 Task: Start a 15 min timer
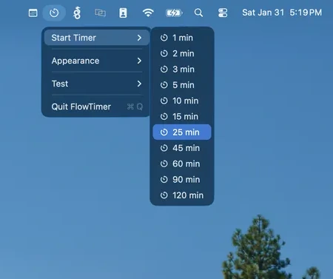pyautogui.click(x=182, y=116)
